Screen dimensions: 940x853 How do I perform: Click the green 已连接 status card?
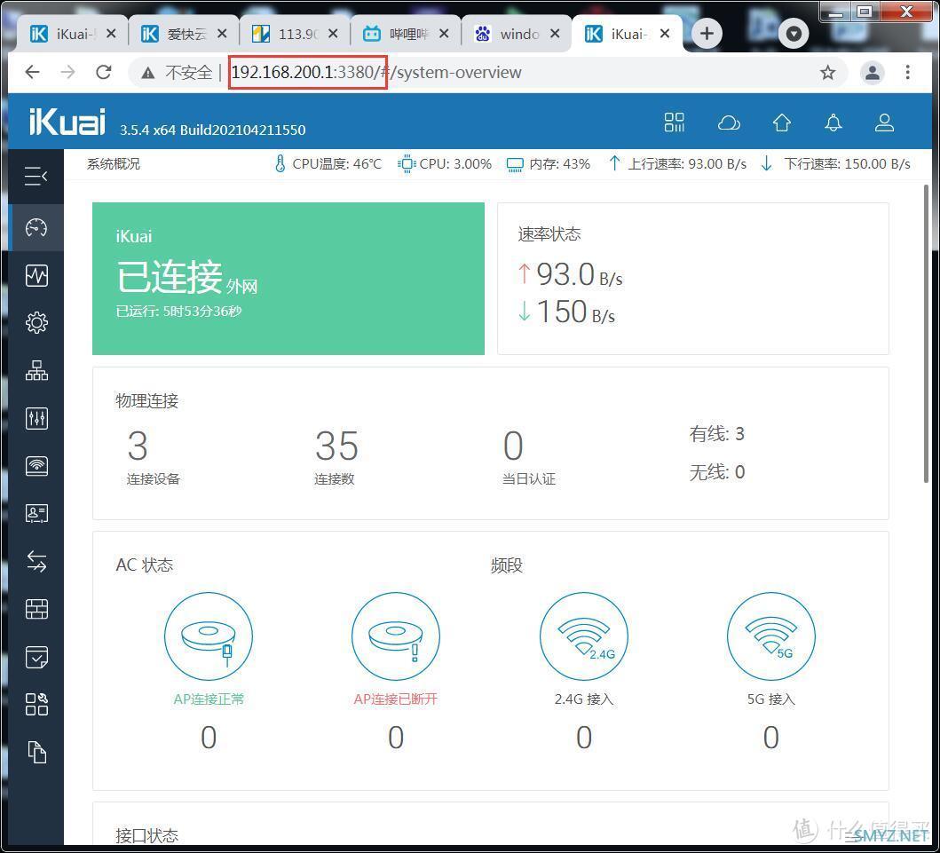coord(288,279)
